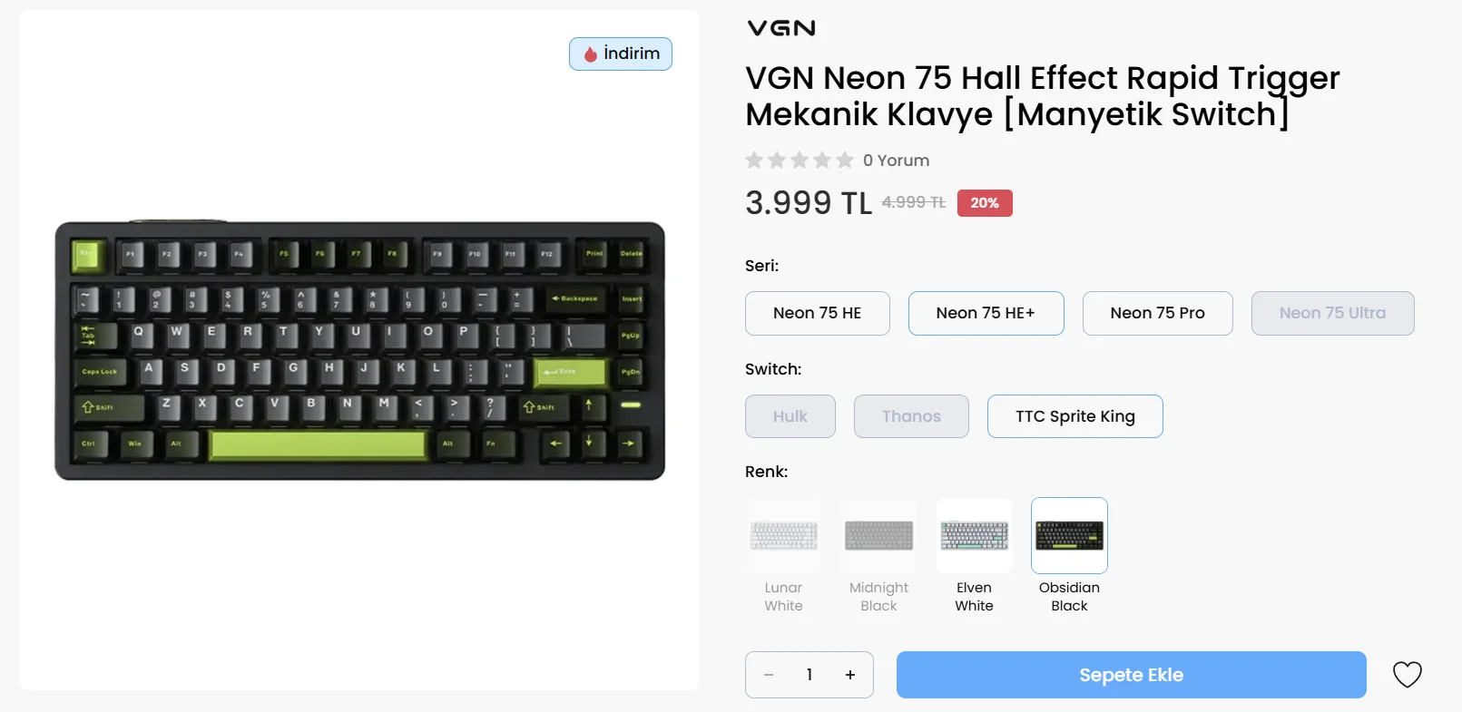Add product to wishlist with heart icon
1462x712 pixels.
pos(1407,675)
